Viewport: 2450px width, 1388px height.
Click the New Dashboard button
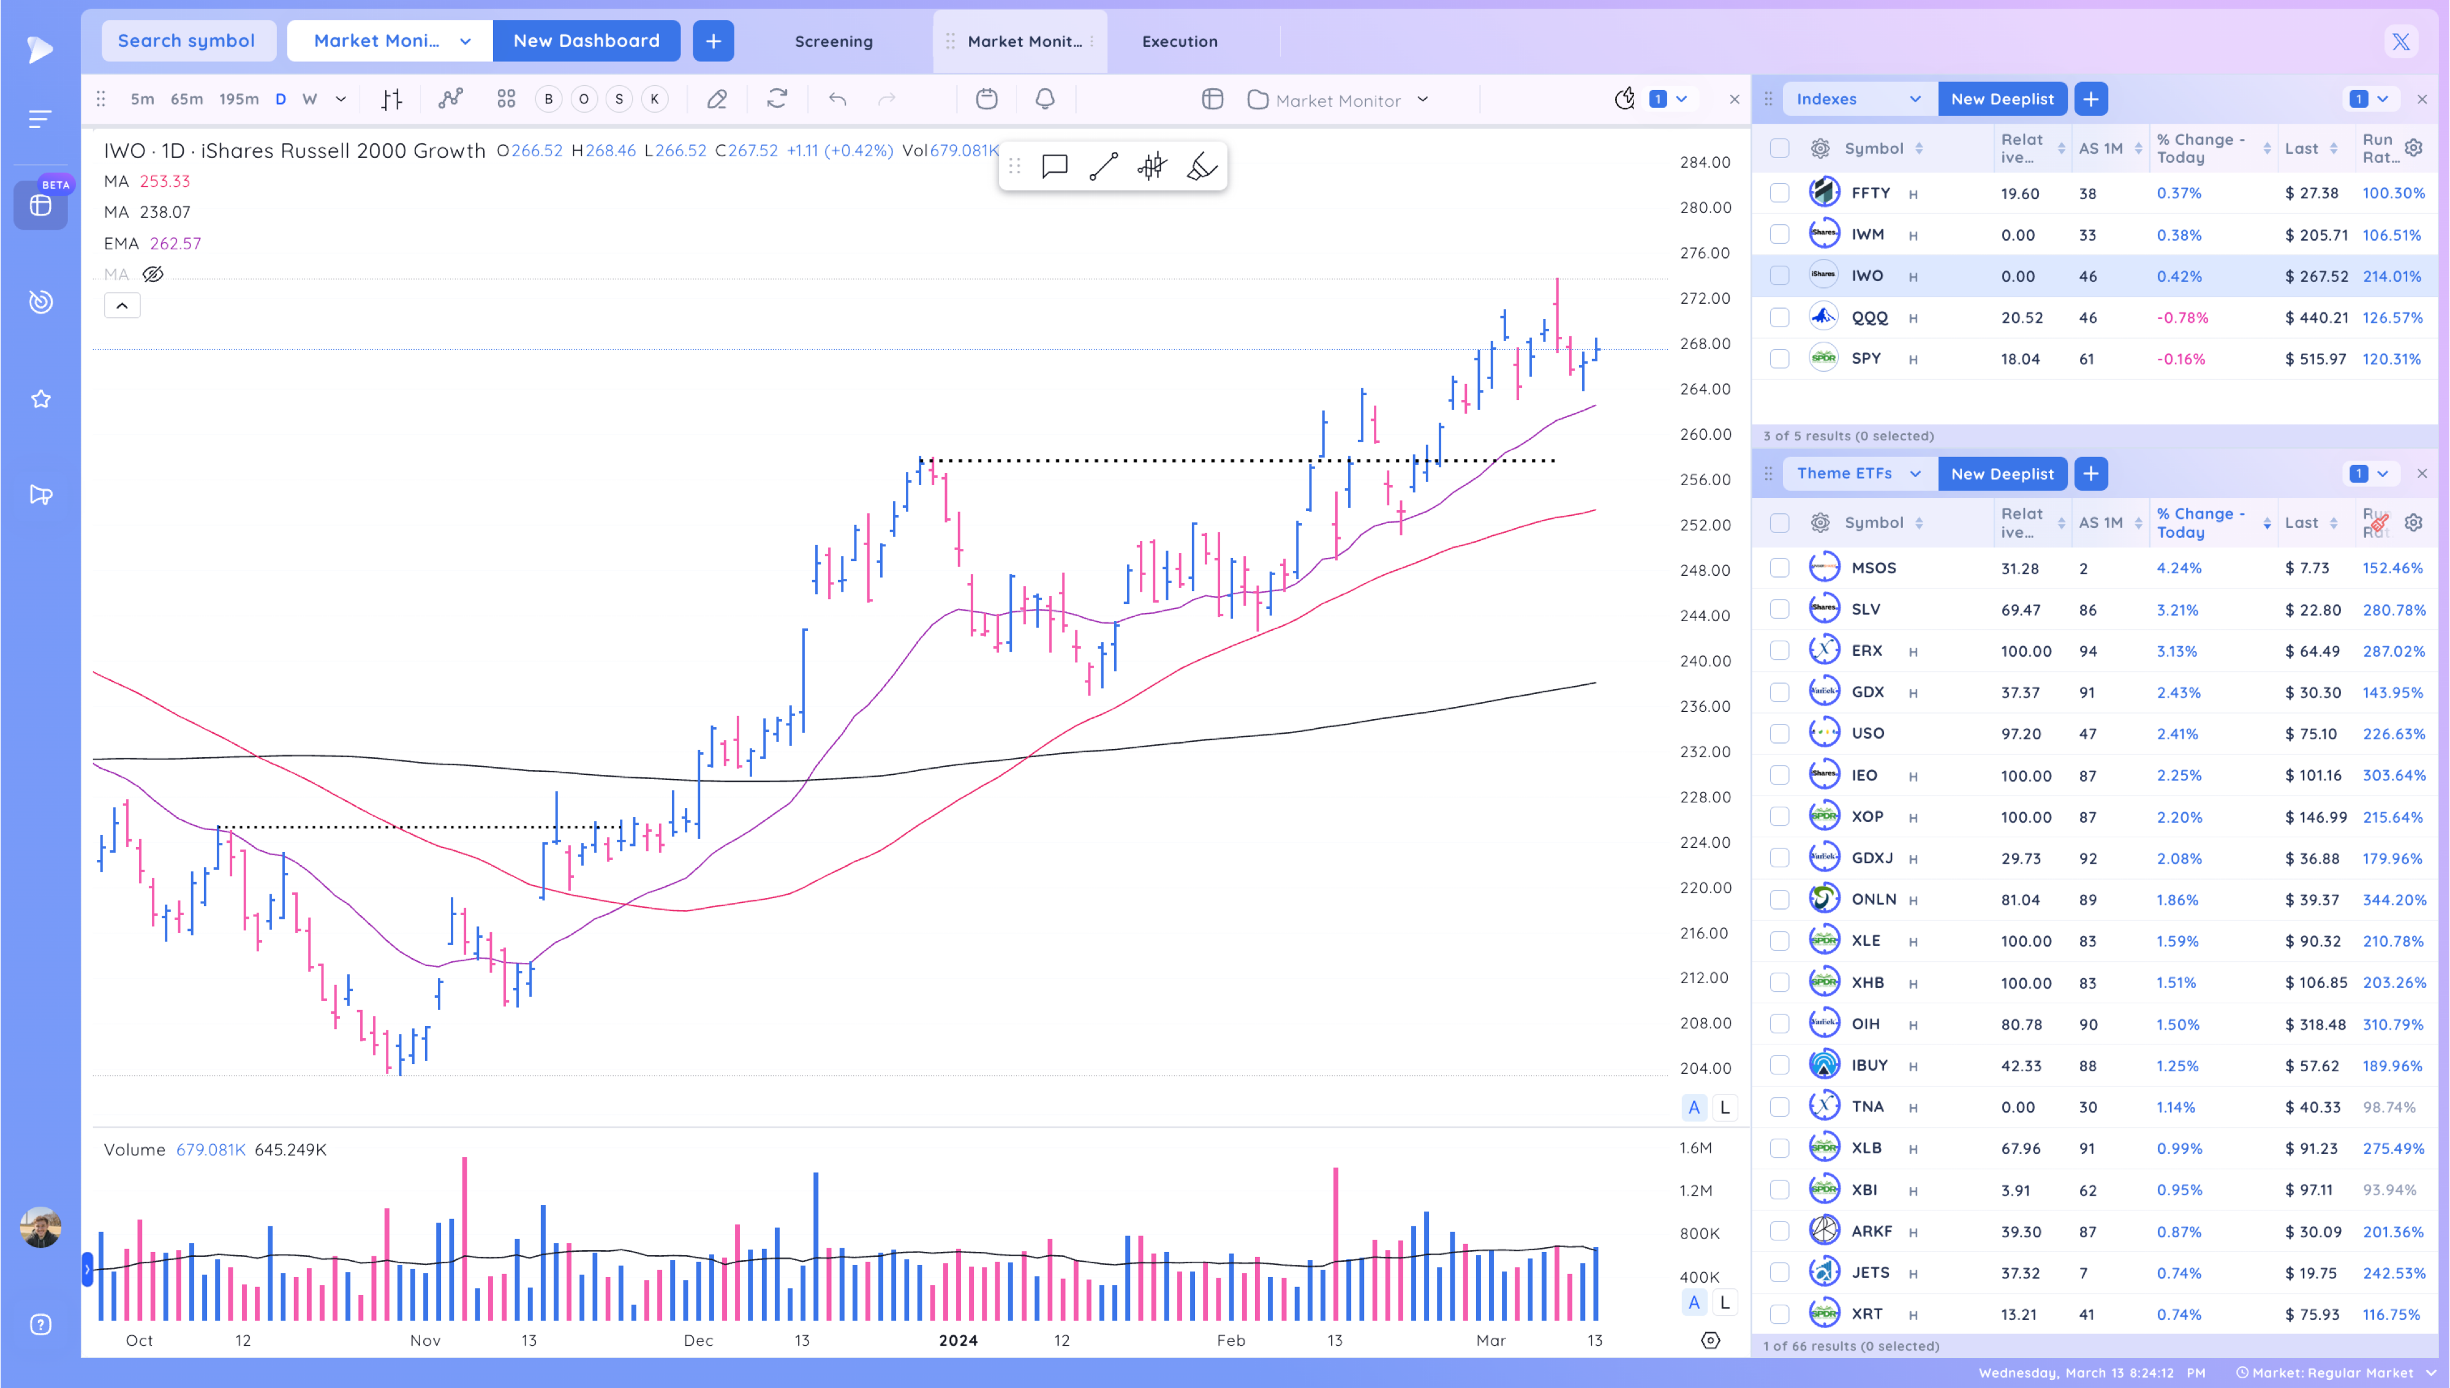(x=586, y=41)
